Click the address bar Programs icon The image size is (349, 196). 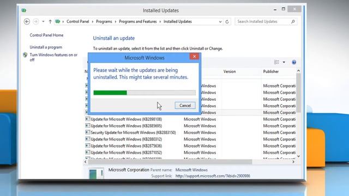click(x=58, y=22)
